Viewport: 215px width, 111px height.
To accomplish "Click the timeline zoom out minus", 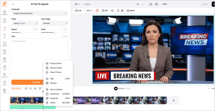I will point(208,89).
